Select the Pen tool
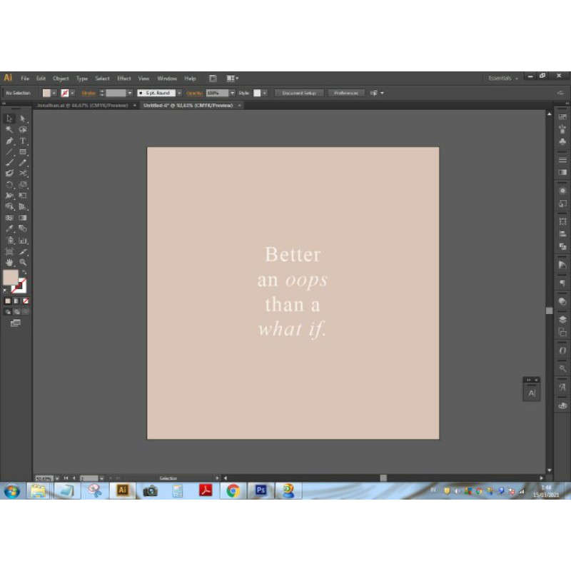 coord(9,141)
